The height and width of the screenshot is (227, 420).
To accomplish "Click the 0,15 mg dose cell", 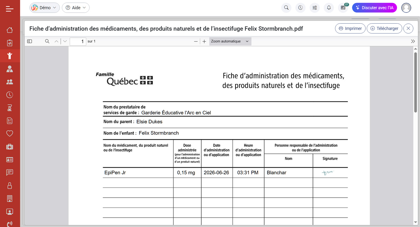I will pos(187,172).
